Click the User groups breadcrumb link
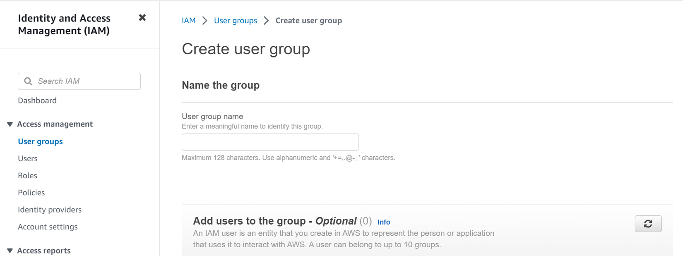Image resolution: width=683 pixels, height=256 pixels. pyautogui.click(x=235, y=20)
